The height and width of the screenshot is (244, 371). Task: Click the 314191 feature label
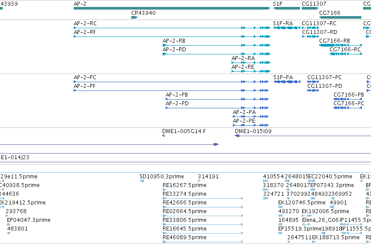(208, 177)
